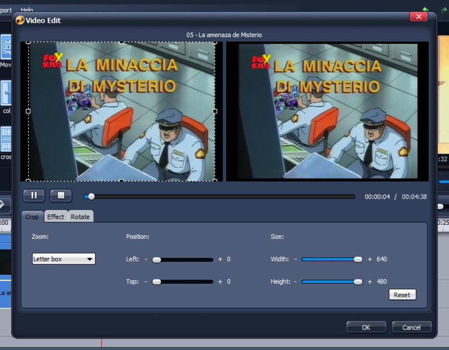Decrease Height with the minus sign
This screenshot has height=350, width=449.
tap(295, 282)
